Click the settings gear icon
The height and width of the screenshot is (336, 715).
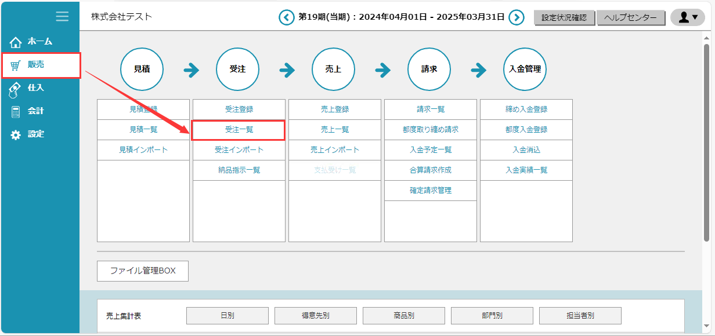(16, 134)
